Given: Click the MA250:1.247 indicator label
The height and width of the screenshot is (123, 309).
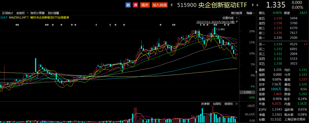Looking at the screenshot, I should click(18, 18).
